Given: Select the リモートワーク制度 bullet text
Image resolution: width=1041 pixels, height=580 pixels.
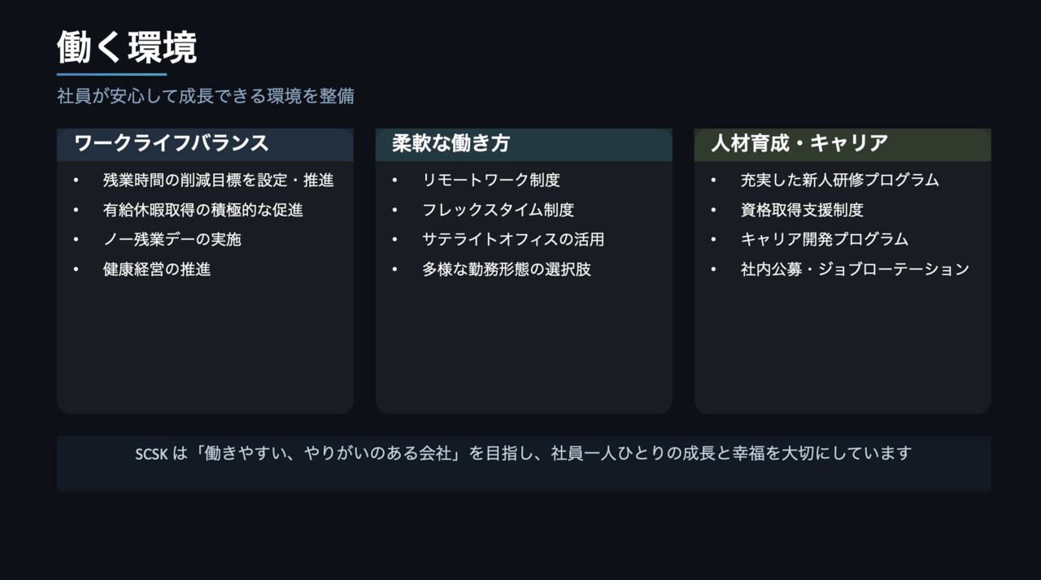Looking at the screenshot, I should (491, 180).
